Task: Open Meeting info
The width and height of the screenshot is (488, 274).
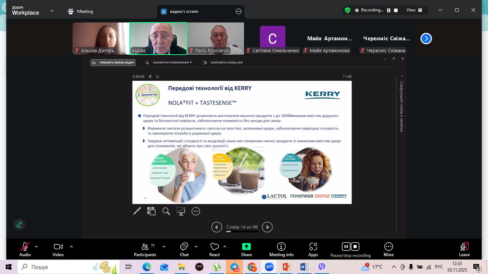Action: click(281, 249)
